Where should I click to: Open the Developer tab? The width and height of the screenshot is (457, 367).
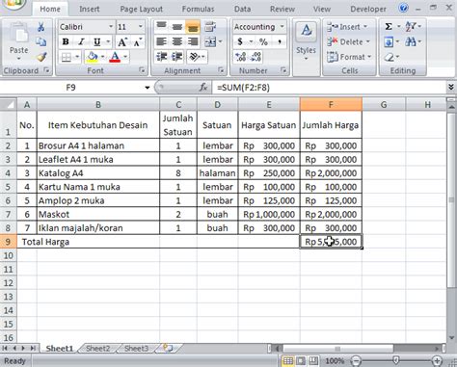click(x=368, y=9)
